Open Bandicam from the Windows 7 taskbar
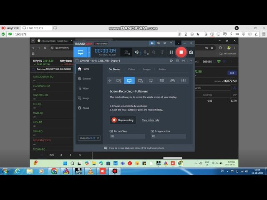Viewport: 267px width, 200px height. coord(115,171)
